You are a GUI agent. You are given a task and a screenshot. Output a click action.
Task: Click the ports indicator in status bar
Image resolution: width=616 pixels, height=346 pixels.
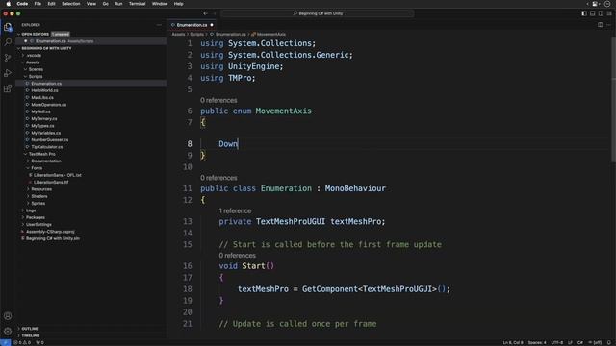(40, 342)
